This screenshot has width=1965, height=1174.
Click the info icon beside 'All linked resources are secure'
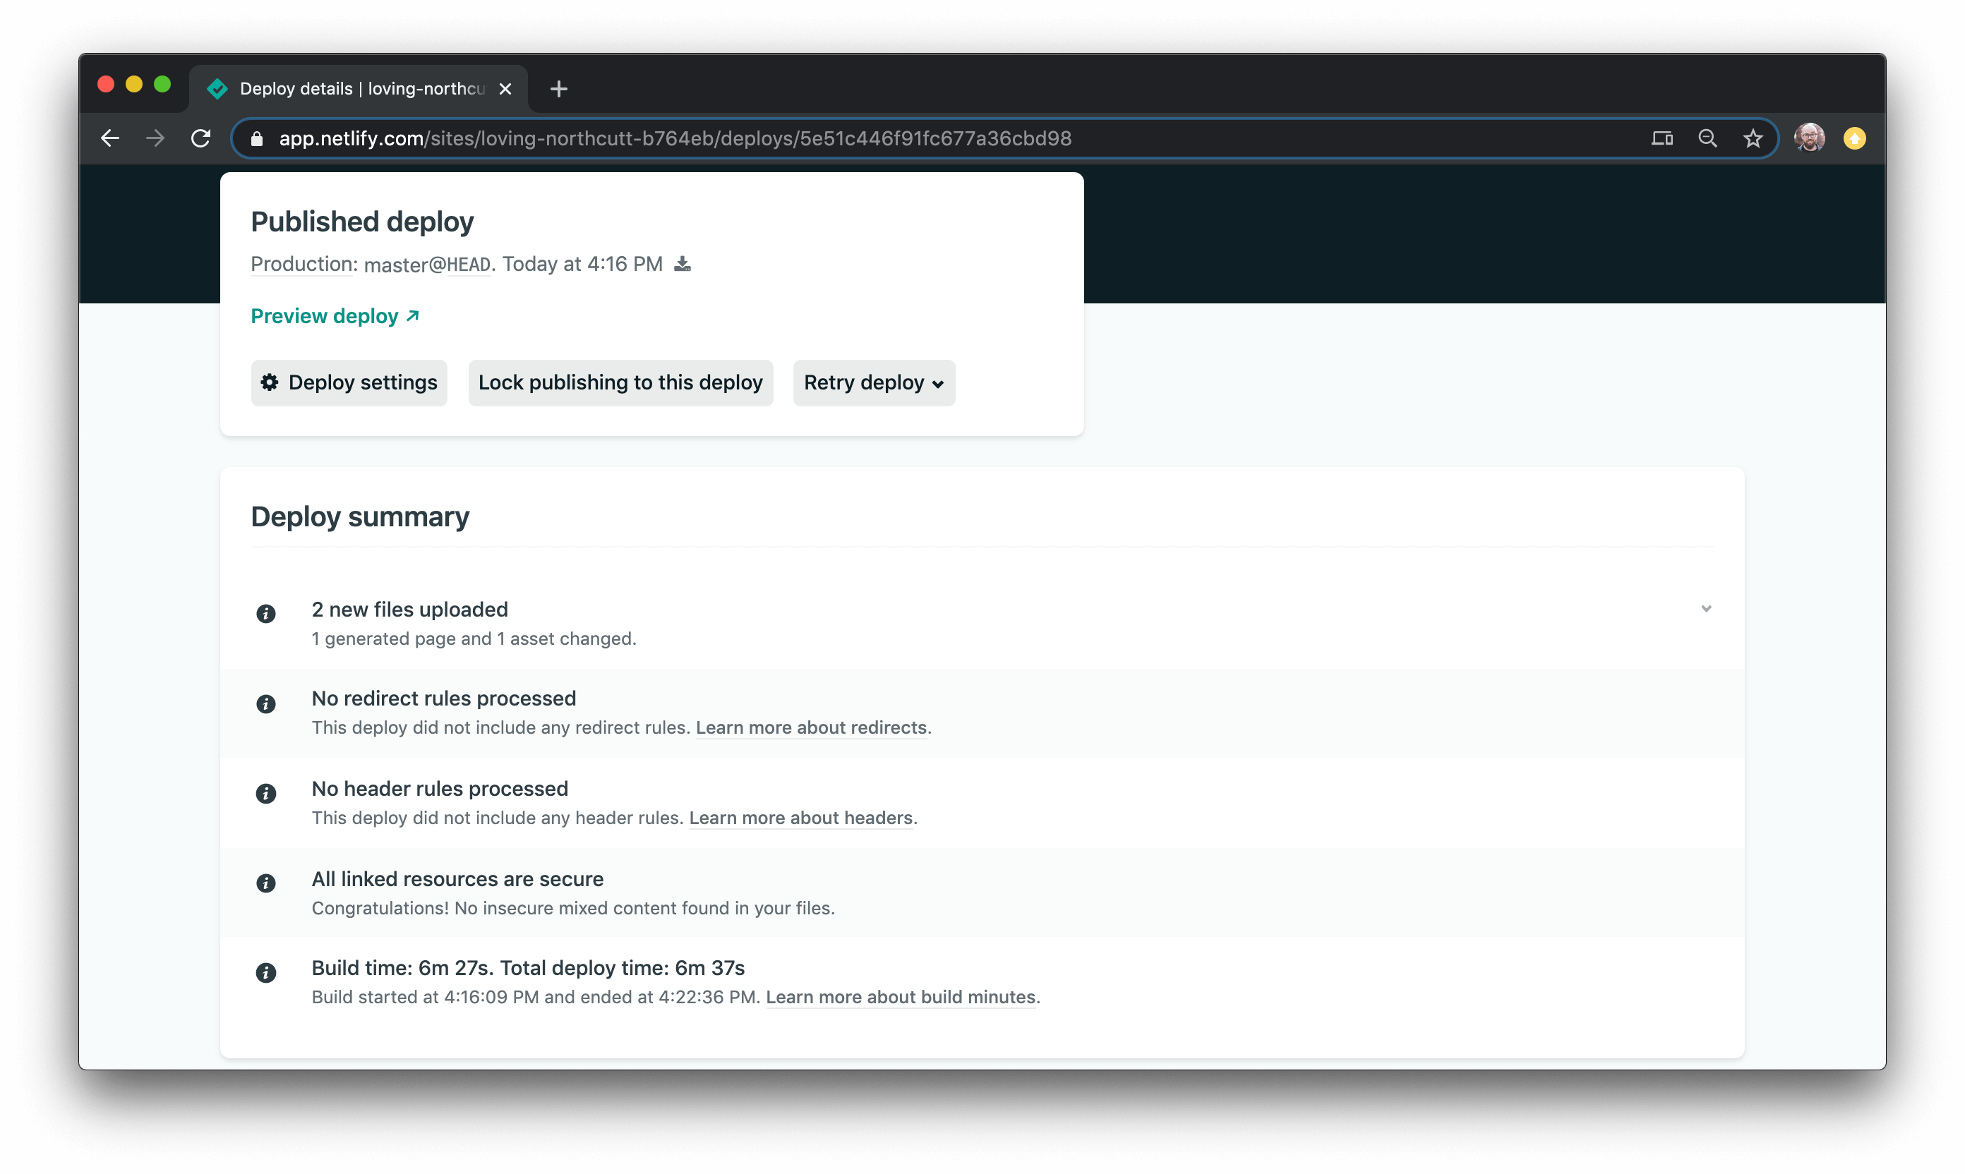coord(266,883)
